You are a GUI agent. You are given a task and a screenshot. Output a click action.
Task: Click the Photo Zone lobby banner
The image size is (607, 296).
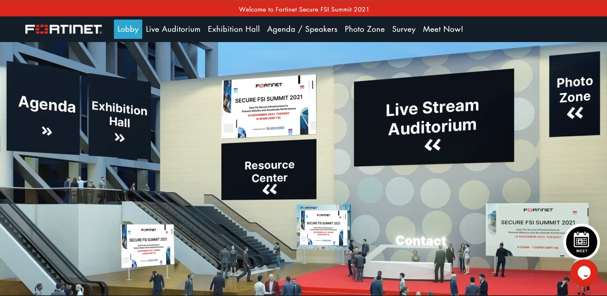click(x=574, y=95)
